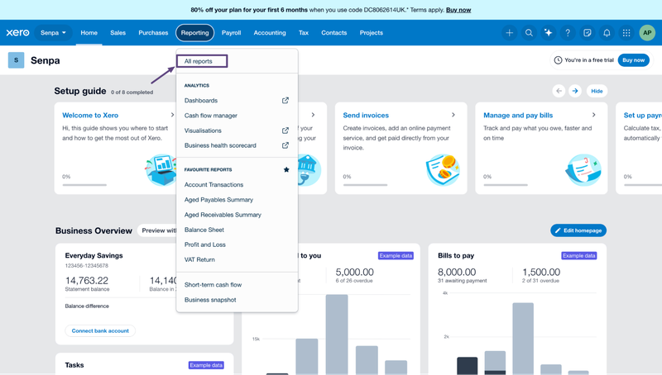The image size is (662, 375).
Task: Click the Business health scorecard external link icon
Action: [285, 145]
